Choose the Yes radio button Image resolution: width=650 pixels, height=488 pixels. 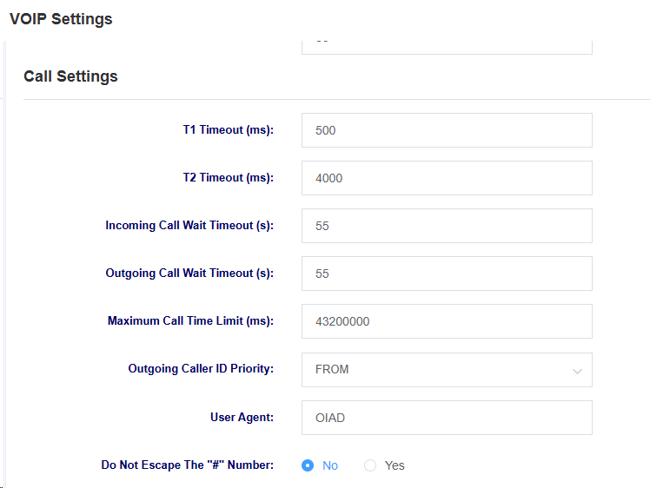click(x=370, y=465)
